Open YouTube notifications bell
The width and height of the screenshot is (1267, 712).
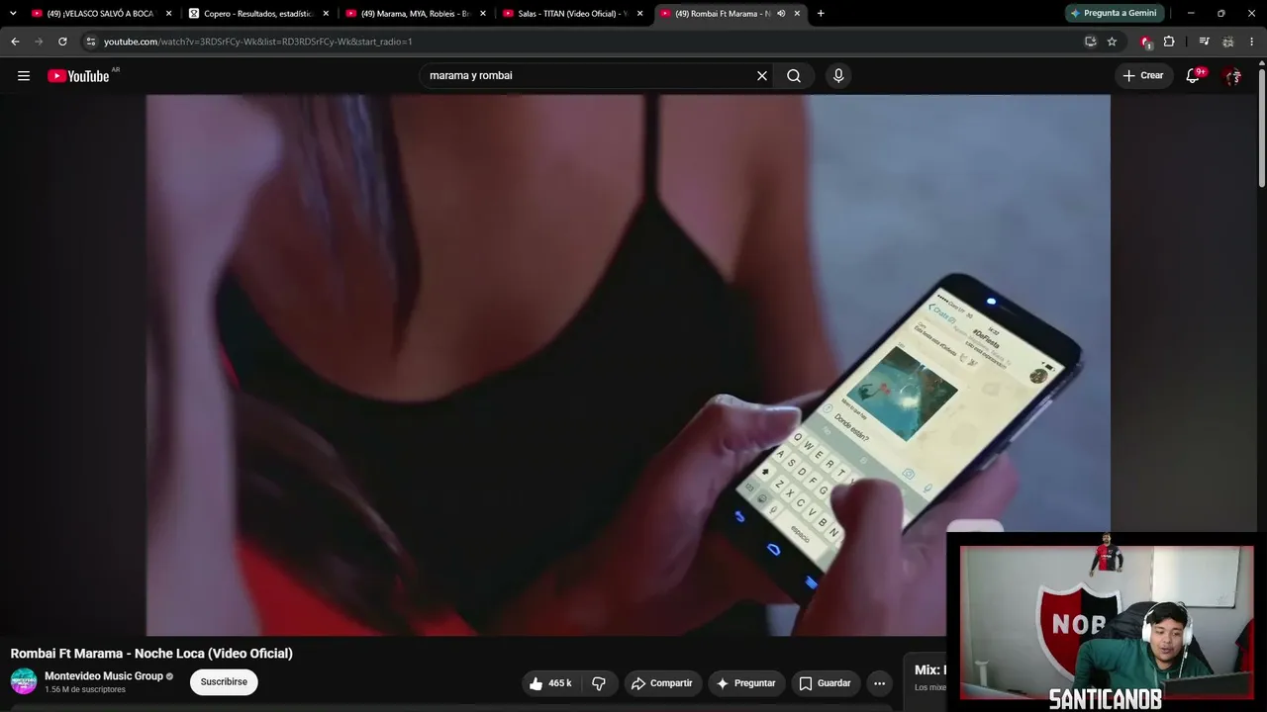[x=1193, y=76]
